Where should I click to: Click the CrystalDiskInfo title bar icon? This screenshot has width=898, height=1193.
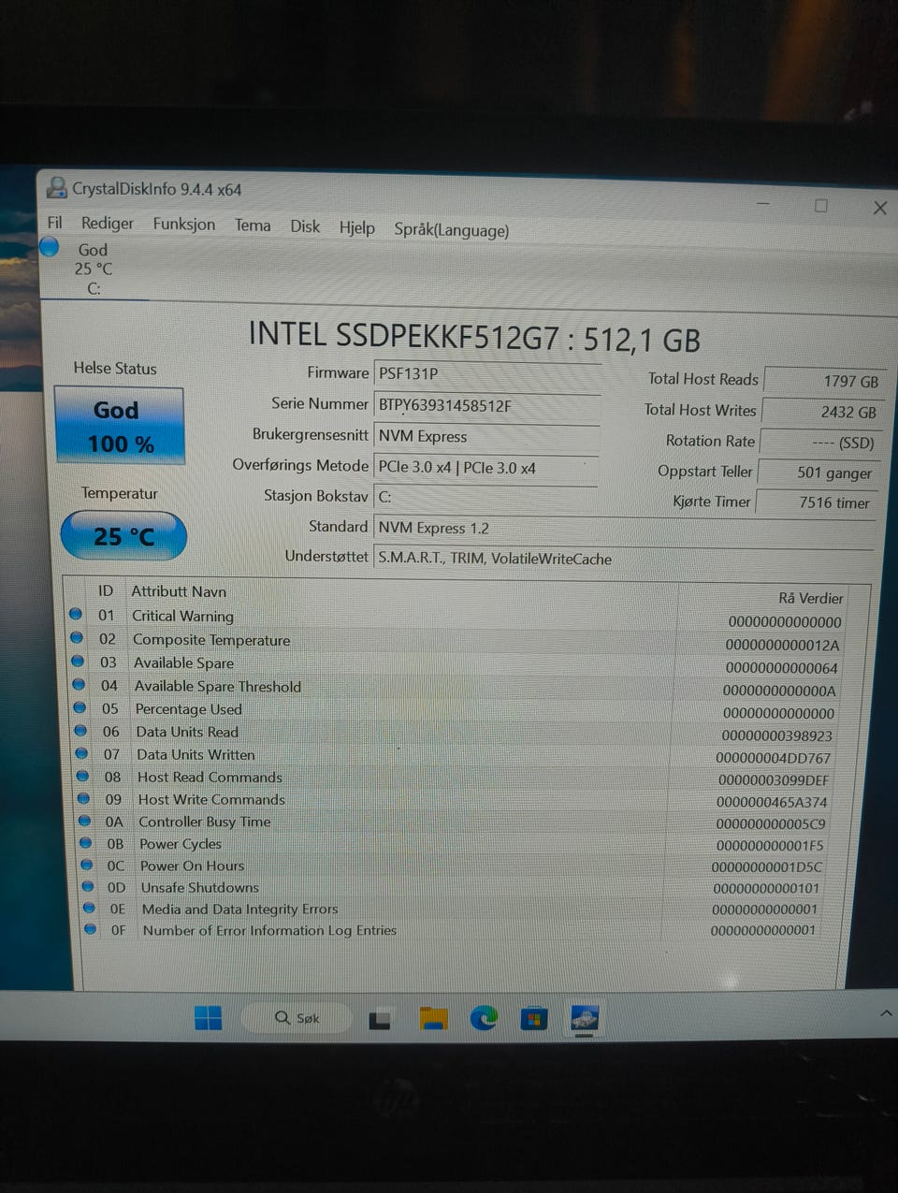coord(57,187)
